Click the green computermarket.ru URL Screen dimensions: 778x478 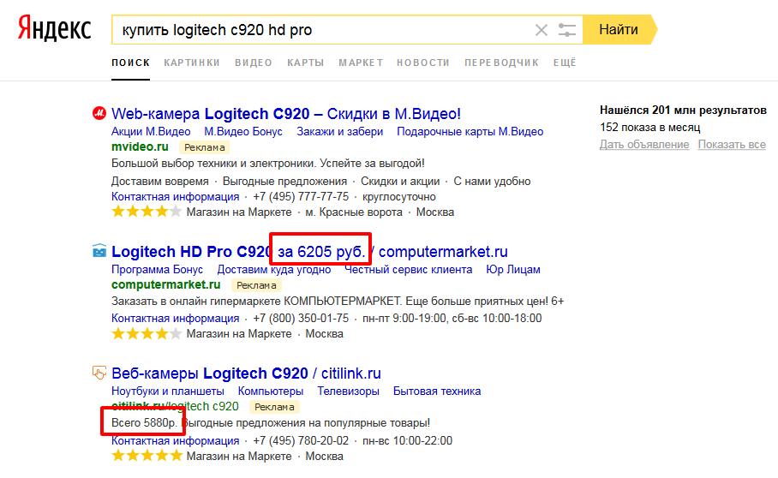pos(165,284)
